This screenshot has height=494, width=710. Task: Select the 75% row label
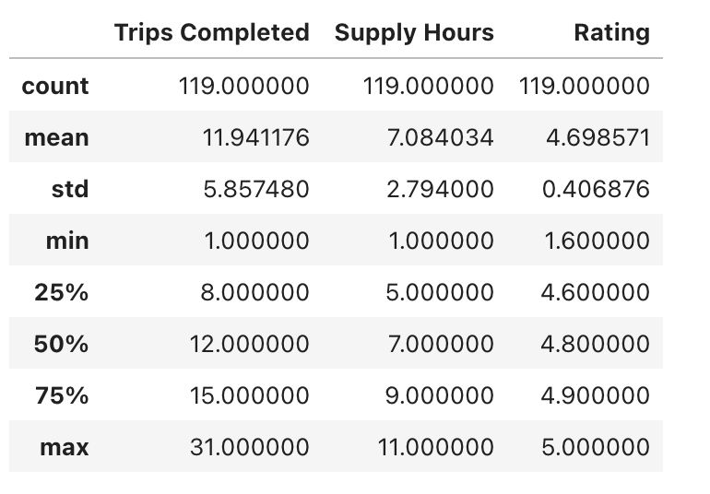[62, 395]
